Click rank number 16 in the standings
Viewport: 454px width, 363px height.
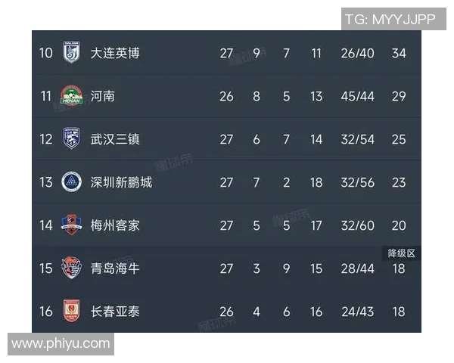pyautogui.click(x=46, y=312)
